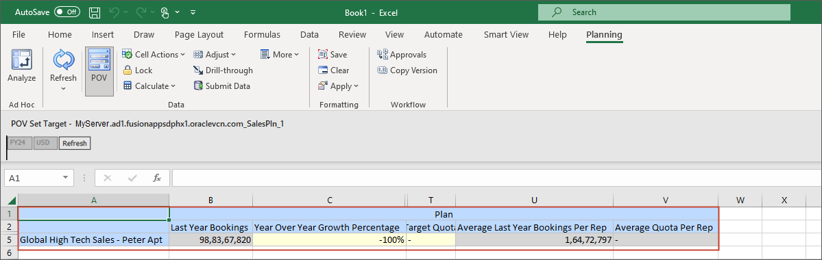Click the POV toolbar Refresh button
This screenshot has height=260, width=822.
pyautogui.click(x=75, y=143)
